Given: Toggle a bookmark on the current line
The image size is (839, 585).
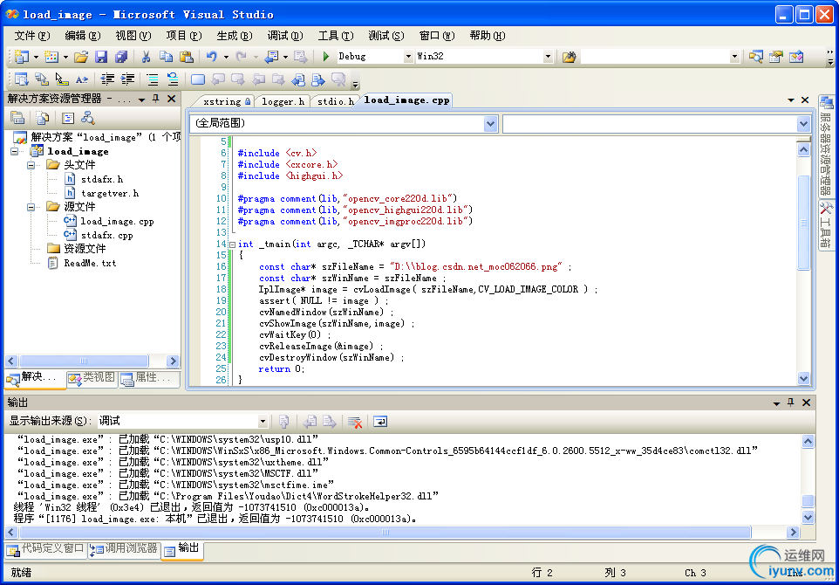Looking at the screenshot, I should (x=198, y=79).
